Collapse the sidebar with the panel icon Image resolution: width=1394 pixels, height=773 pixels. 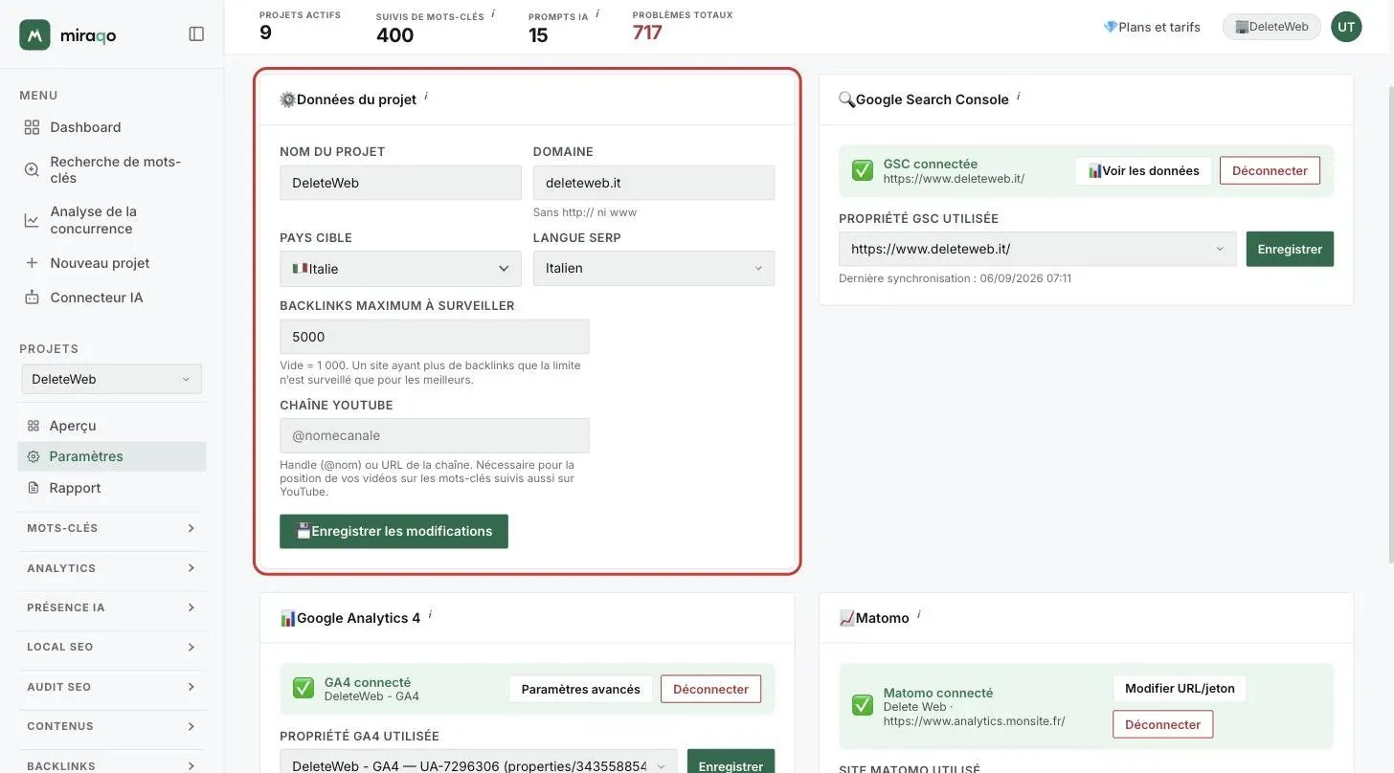click(x=196, y=34)
